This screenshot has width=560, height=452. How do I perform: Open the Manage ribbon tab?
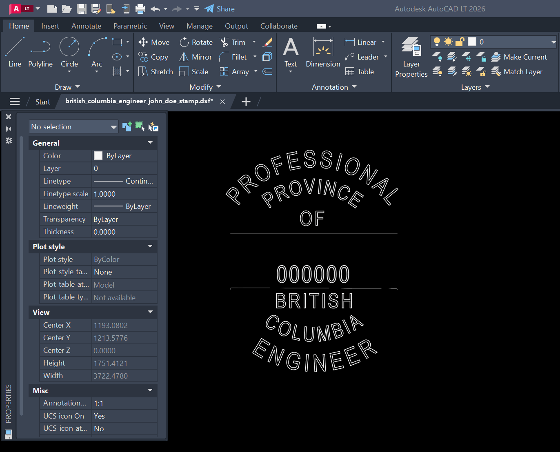(x=200, y=26)
